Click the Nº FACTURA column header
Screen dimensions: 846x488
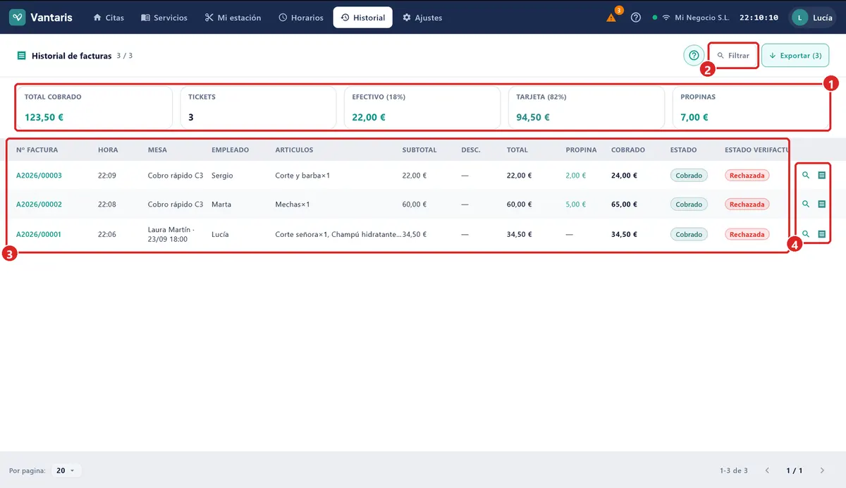[37, 150]
